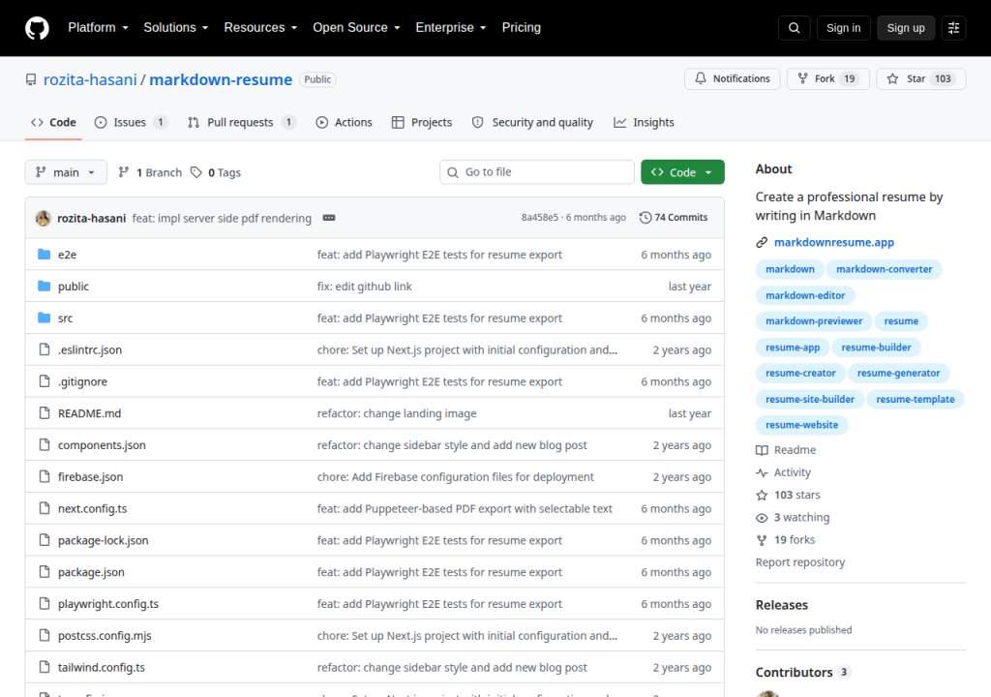The height and width of the screenshot is (697, 991).
Task: Select the markdown-converter topic tag
Action: pos(884,269)
